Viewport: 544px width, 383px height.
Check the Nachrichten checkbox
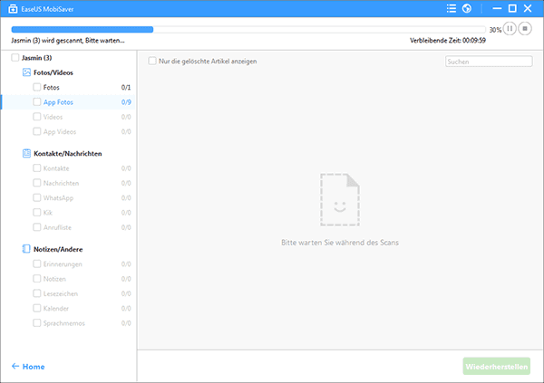pyautogui.click(x=37, y=183)
